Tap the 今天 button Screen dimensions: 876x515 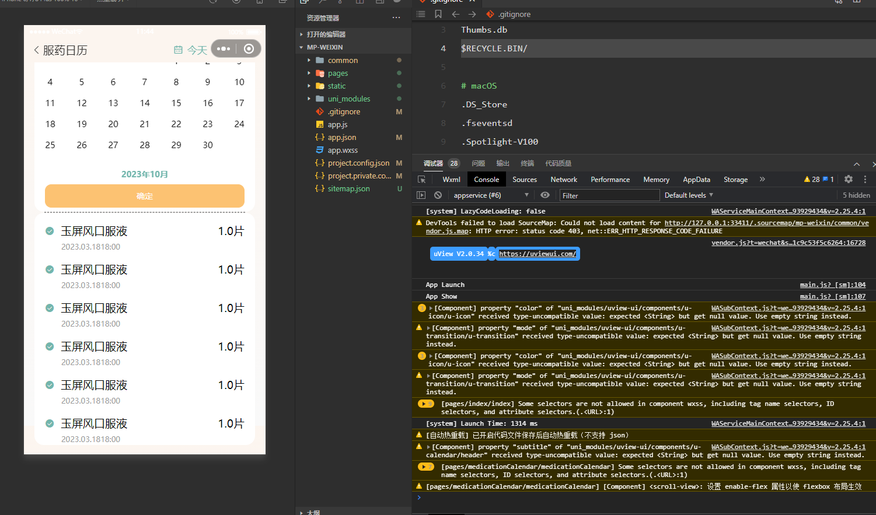197,50
